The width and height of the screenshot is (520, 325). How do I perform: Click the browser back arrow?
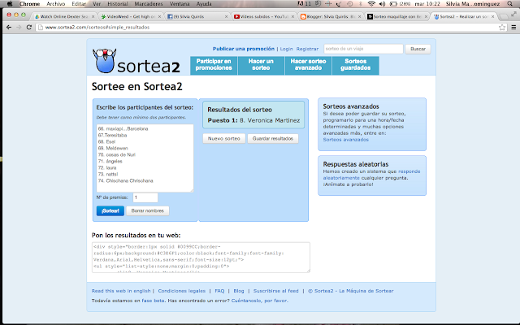coord(9,27)
